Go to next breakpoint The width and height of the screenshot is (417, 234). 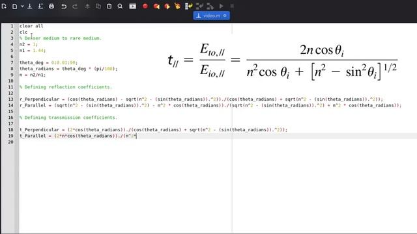167,6
